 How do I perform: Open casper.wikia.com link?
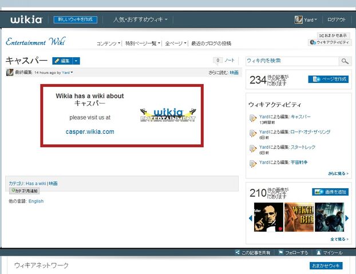(90, 132)
